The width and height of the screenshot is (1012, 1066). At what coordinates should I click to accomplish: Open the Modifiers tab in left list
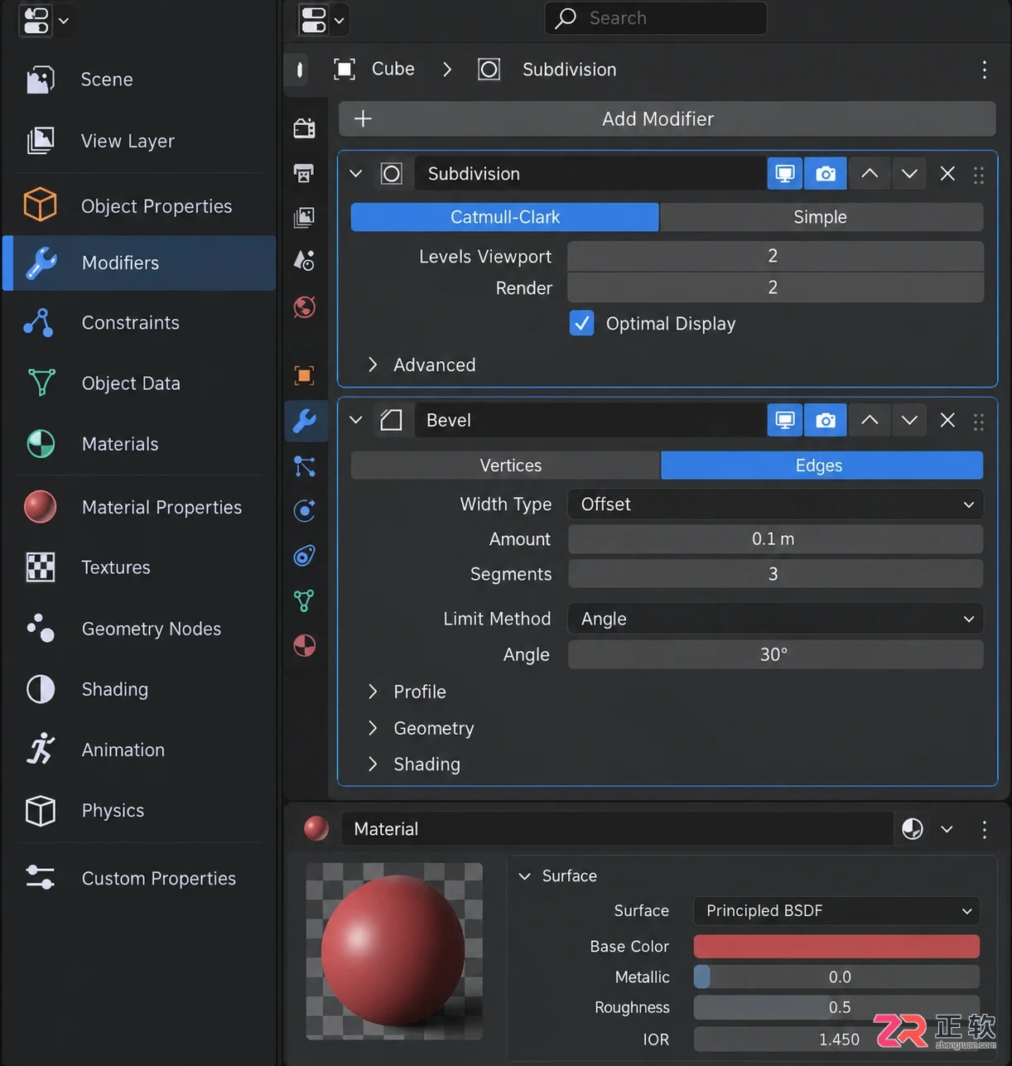[140, 263]
